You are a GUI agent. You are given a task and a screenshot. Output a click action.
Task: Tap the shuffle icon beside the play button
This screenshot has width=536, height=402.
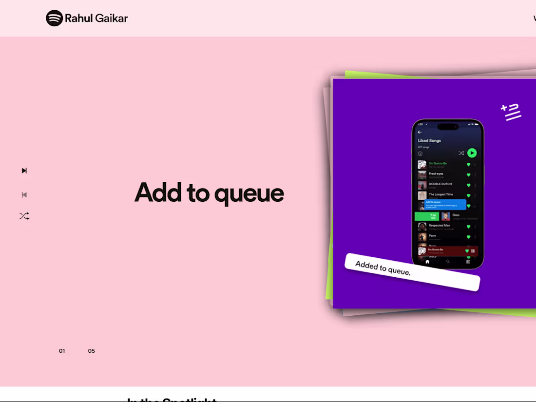pos(461,153)
